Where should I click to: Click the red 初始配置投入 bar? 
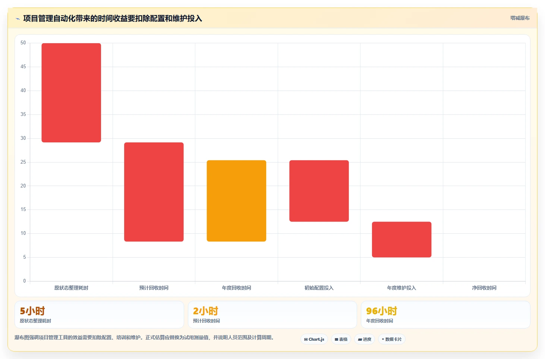[319, 191]
